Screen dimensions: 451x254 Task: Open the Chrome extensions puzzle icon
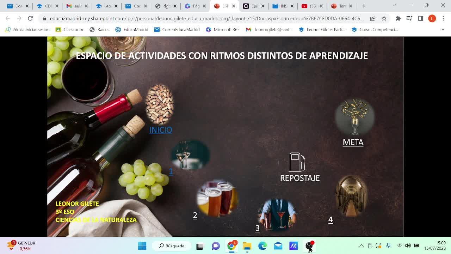pyautogui.click(x=398, y=18)
